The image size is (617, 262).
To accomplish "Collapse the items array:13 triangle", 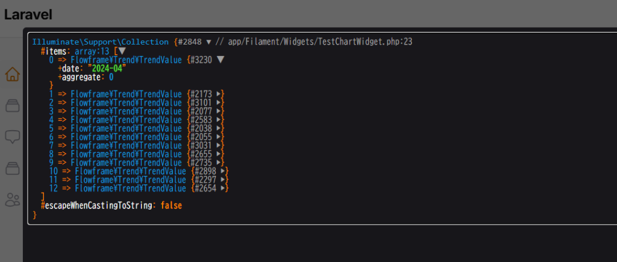I will 122,51.
